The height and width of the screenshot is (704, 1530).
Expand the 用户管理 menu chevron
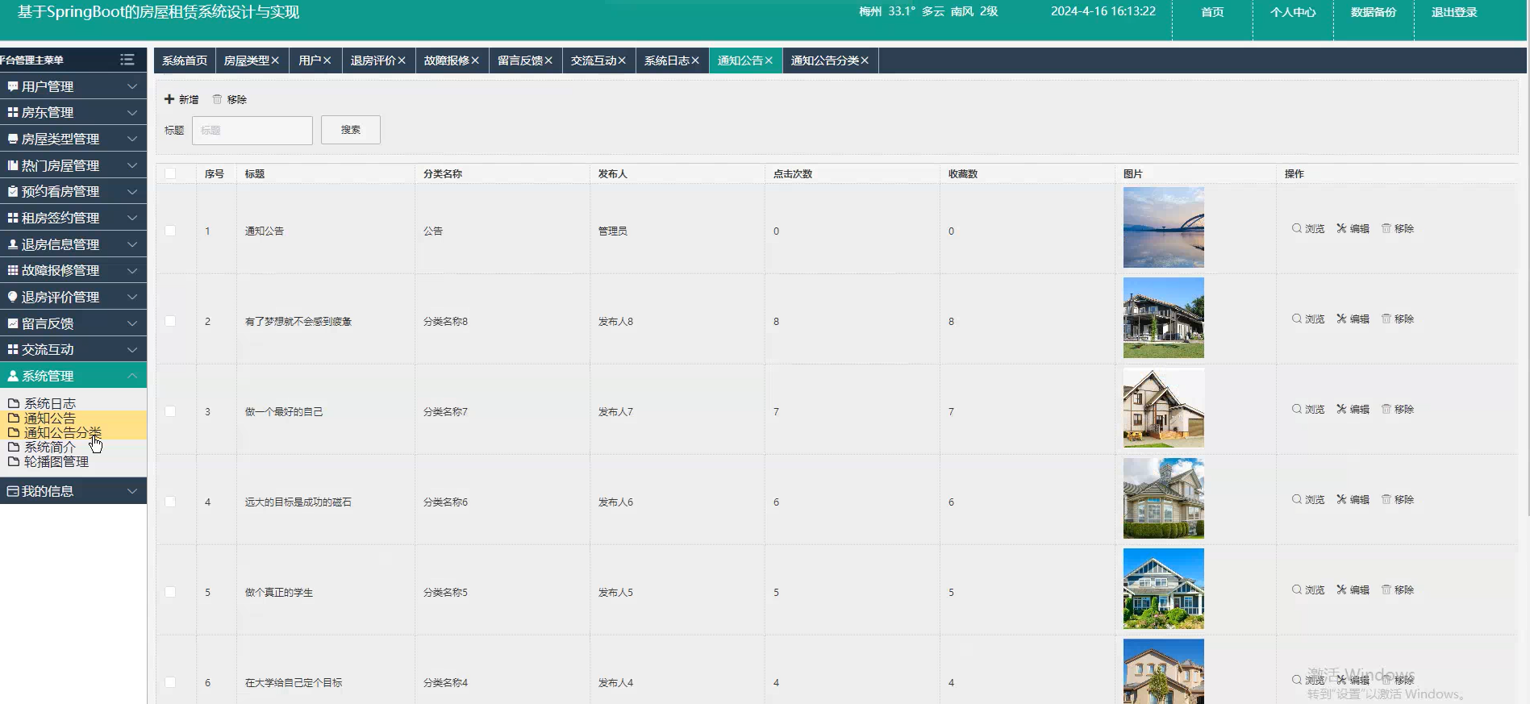[x=132, y=86]
